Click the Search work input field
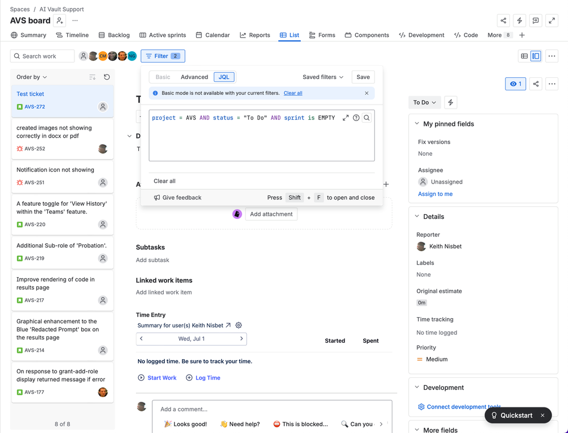The image size is (568, 433). point(43,56)
